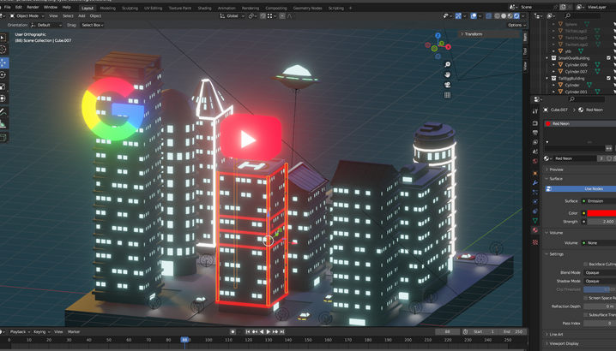Image resolution: width=616 pixels, height=351 pixels.
Task: Toggle viewport gizmo visibility button
Action: pyautogui.click(x=458, y=16)
